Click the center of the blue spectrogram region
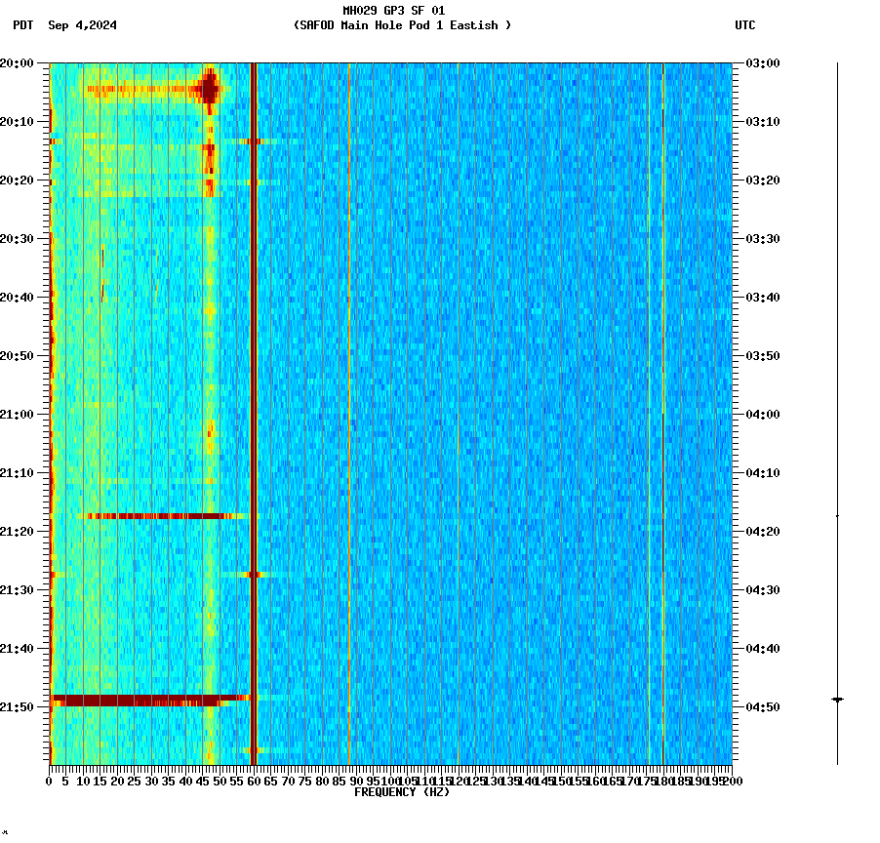Viewport: 880px width, 843px height. click(488, 410)
